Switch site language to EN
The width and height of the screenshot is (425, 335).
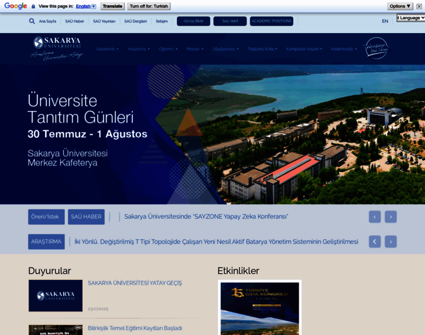pos(385,21)
